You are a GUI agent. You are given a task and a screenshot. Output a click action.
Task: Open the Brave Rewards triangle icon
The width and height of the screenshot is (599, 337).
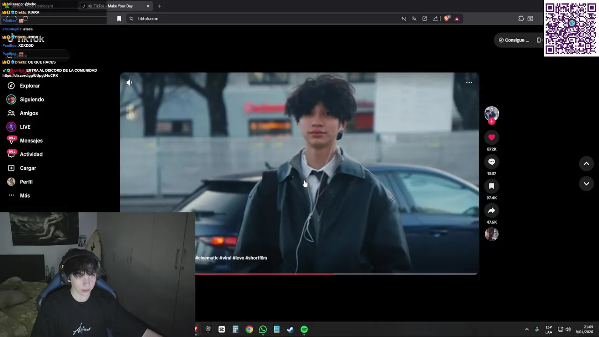click(457, 19)
